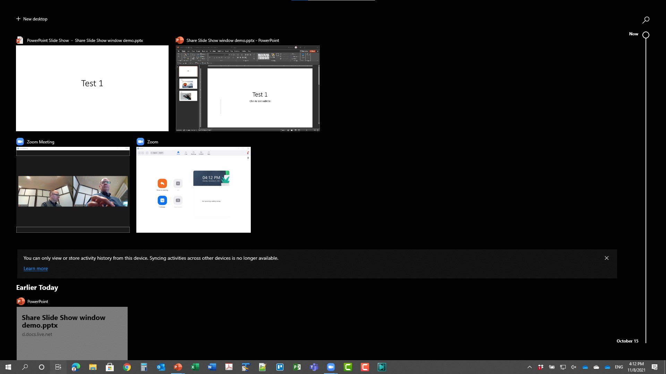Click the Learn more link
Image resolution: width=666 pixels, height=374 pixels.
pos(35,268)
